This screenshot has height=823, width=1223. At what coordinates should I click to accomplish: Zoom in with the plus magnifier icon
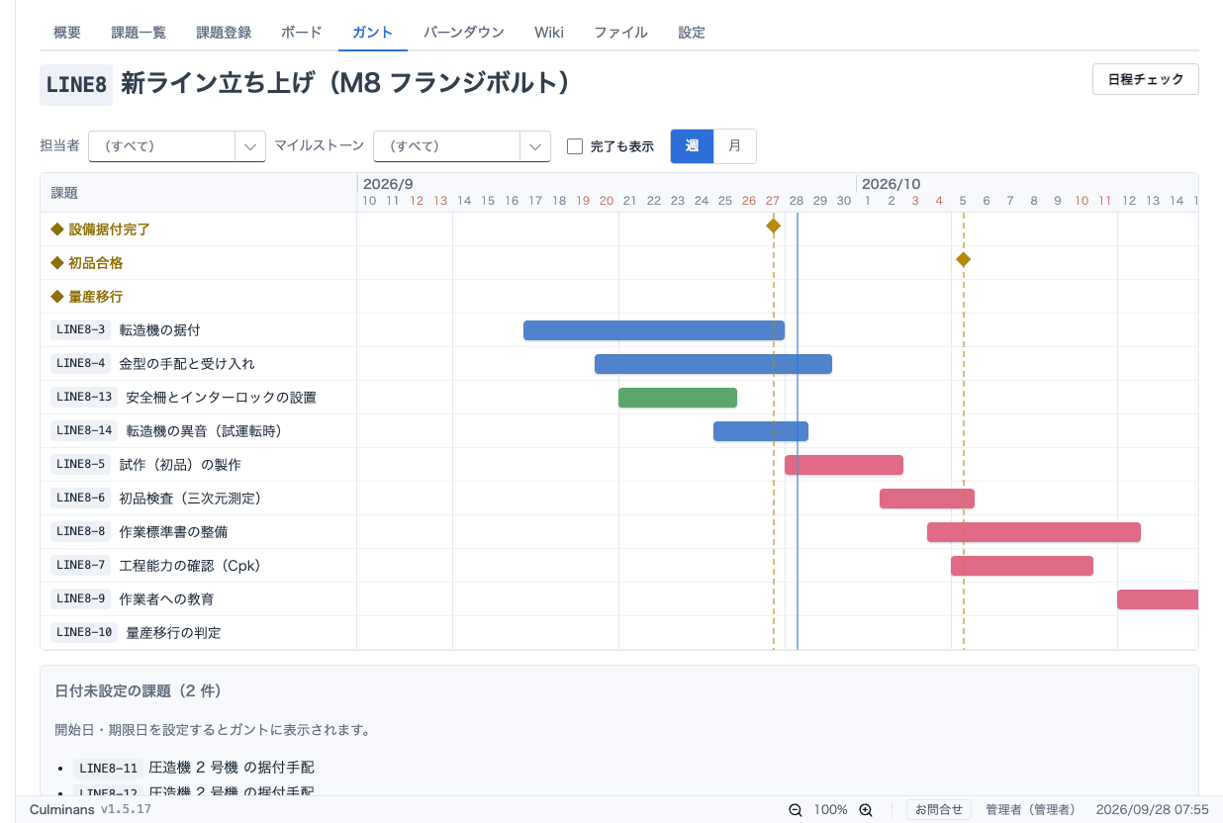pyautogui.click(x=865, y=809)
